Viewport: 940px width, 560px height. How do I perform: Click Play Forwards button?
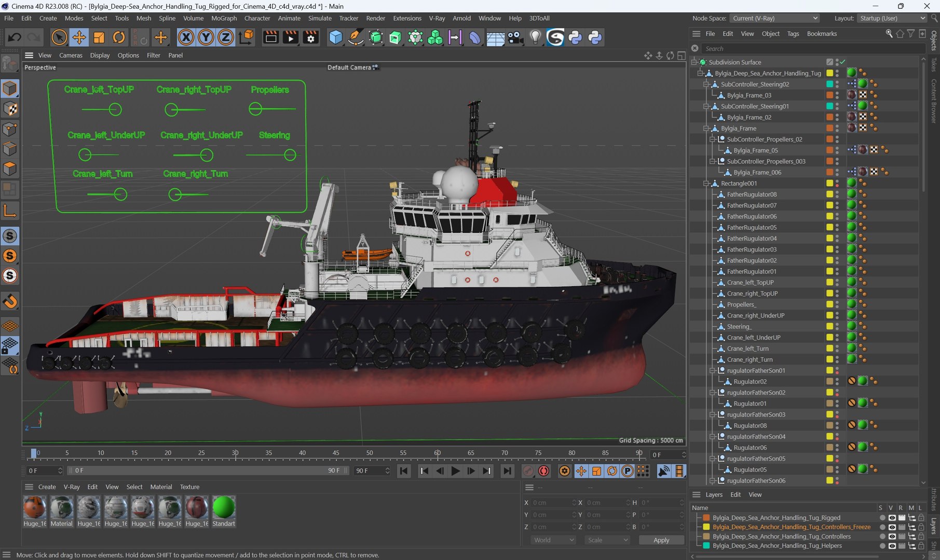point(455,471)
